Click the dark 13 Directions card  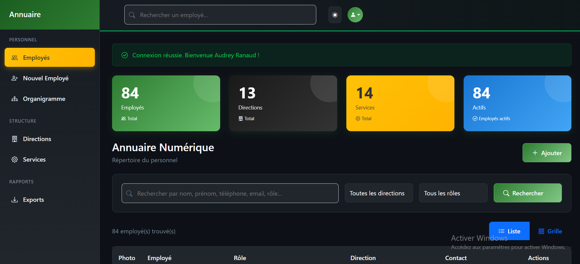click(283, 103)
